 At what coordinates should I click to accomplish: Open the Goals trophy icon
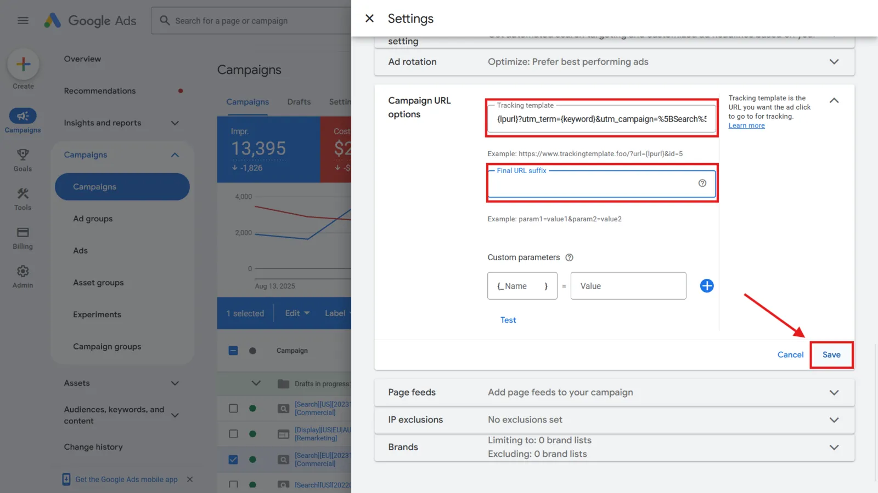pyautogui.click(x=22, y=155)
